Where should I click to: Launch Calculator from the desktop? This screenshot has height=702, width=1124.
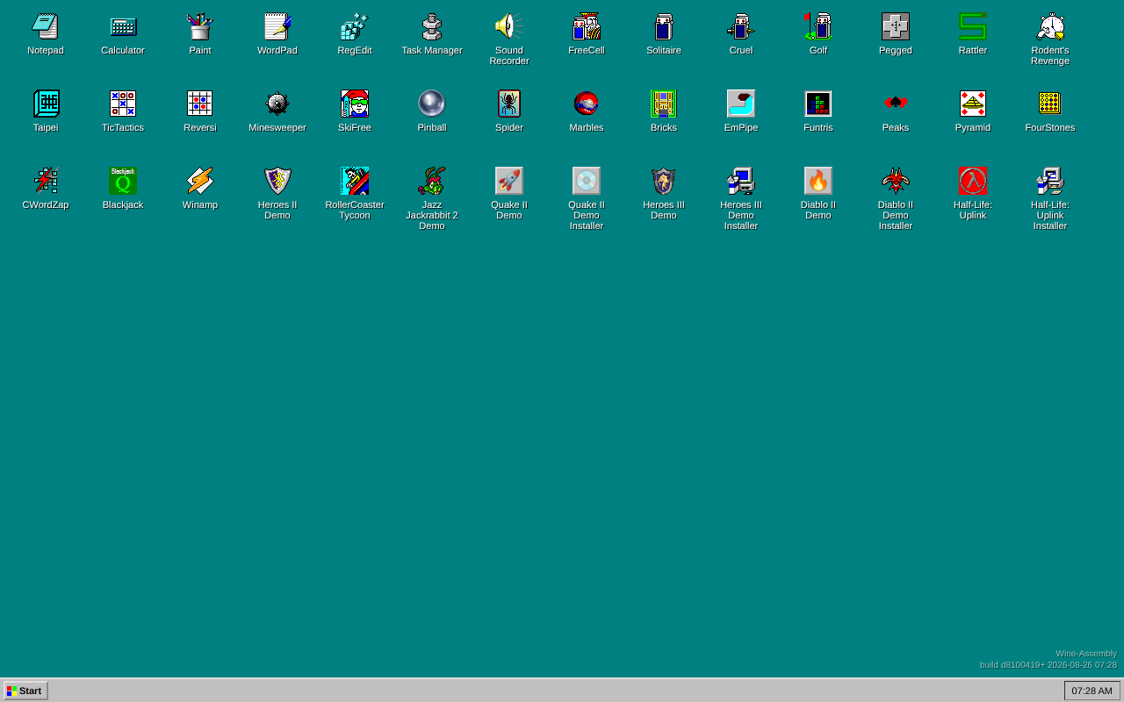click(123, 26)
